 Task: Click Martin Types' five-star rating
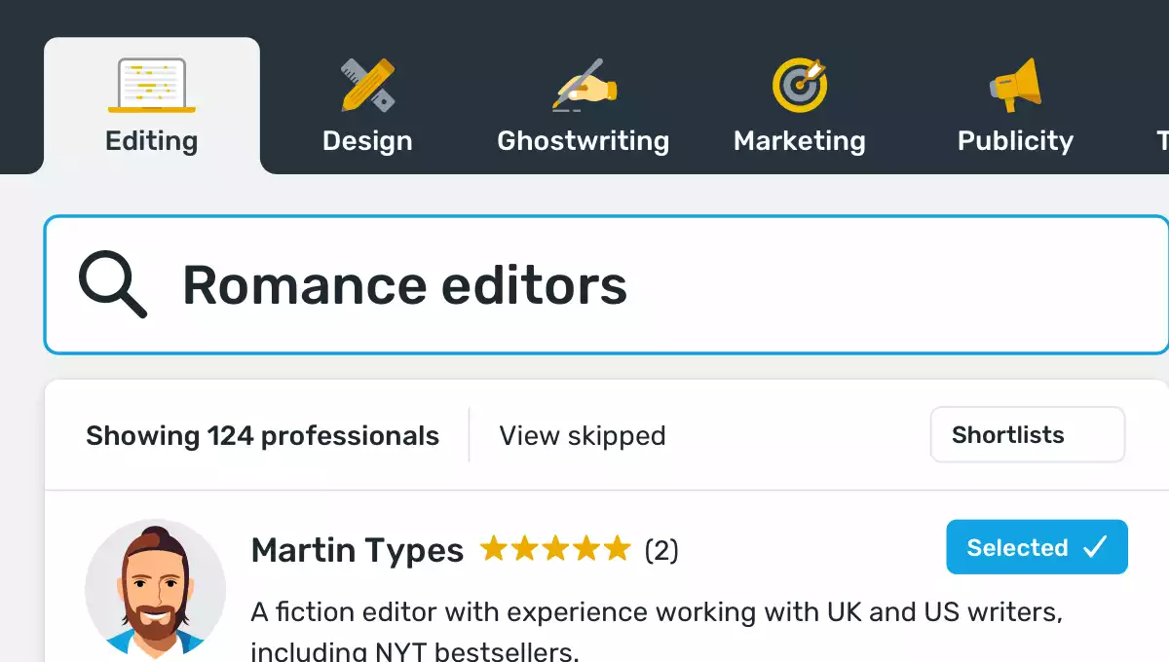[555, 549]
